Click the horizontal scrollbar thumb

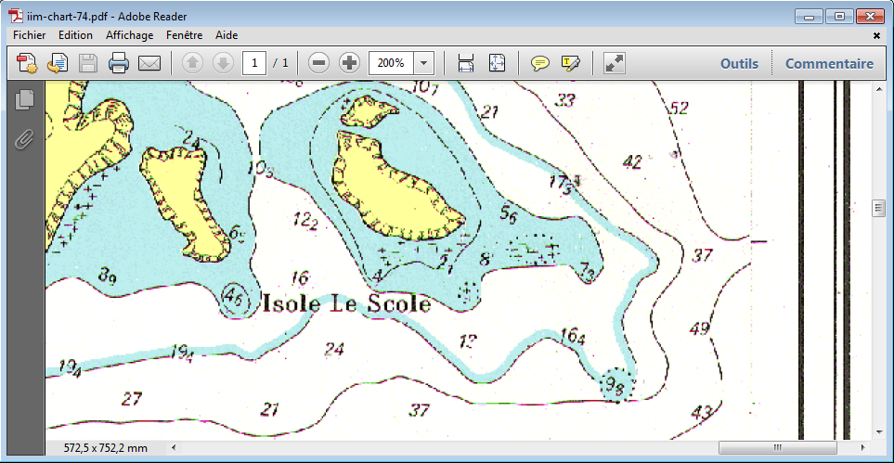(776, 448)
